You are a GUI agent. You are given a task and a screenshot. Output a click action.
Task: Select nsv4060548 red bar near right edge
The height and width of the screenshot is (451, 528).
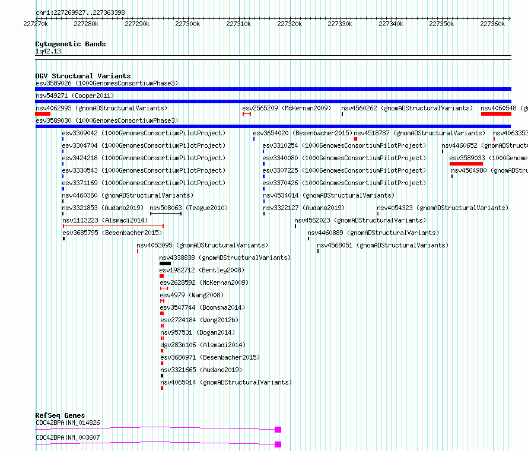[x=497, y=114]
